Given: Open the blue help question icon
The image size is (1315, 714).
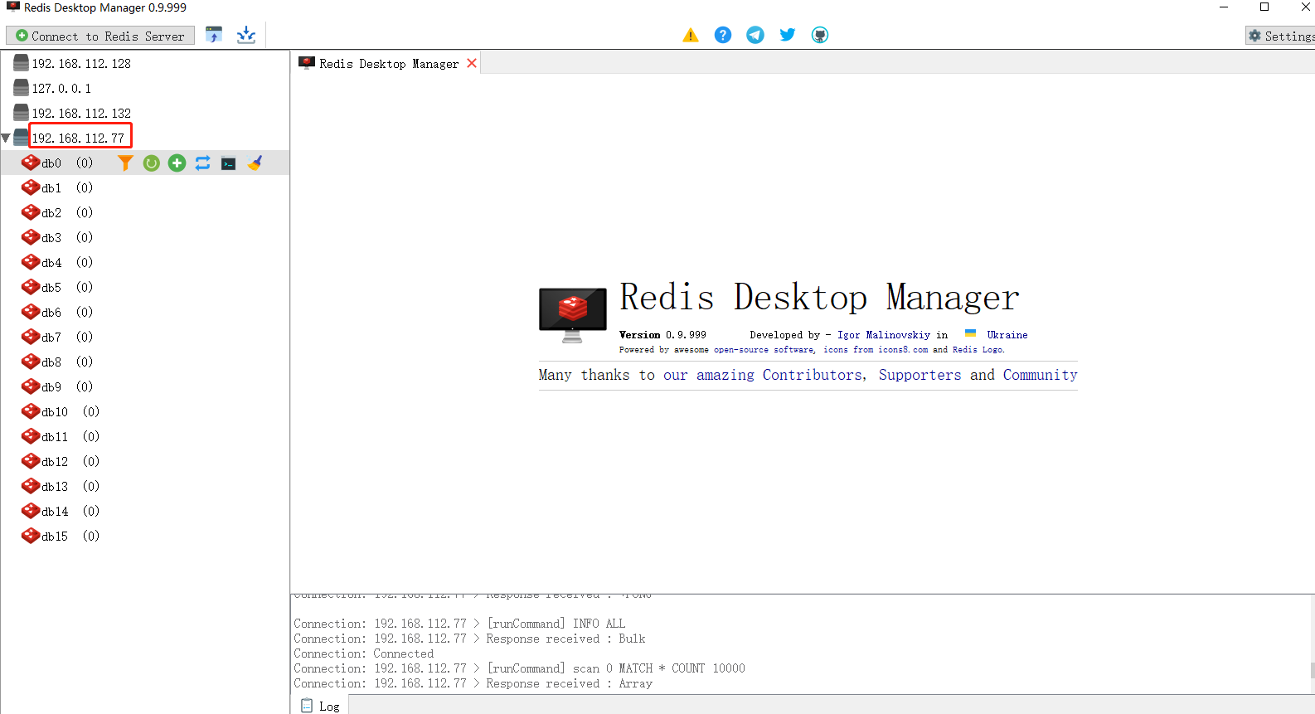Looking at the screenshot, I should [723, 35].
